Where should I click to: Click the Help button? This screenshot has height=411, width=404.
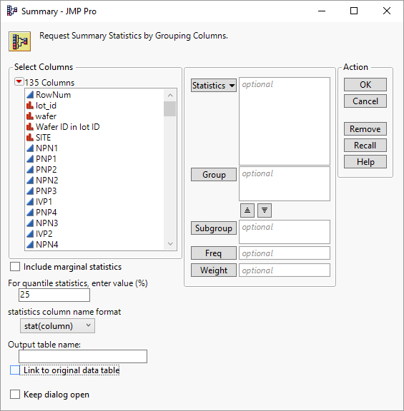pyautogui.click(x=365, y=162)
